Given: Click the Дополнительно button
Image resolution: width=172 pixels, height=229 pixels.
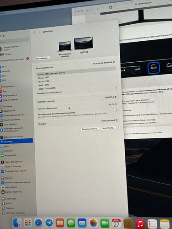Looking at the screenshot, I should (x=90, y=129).
